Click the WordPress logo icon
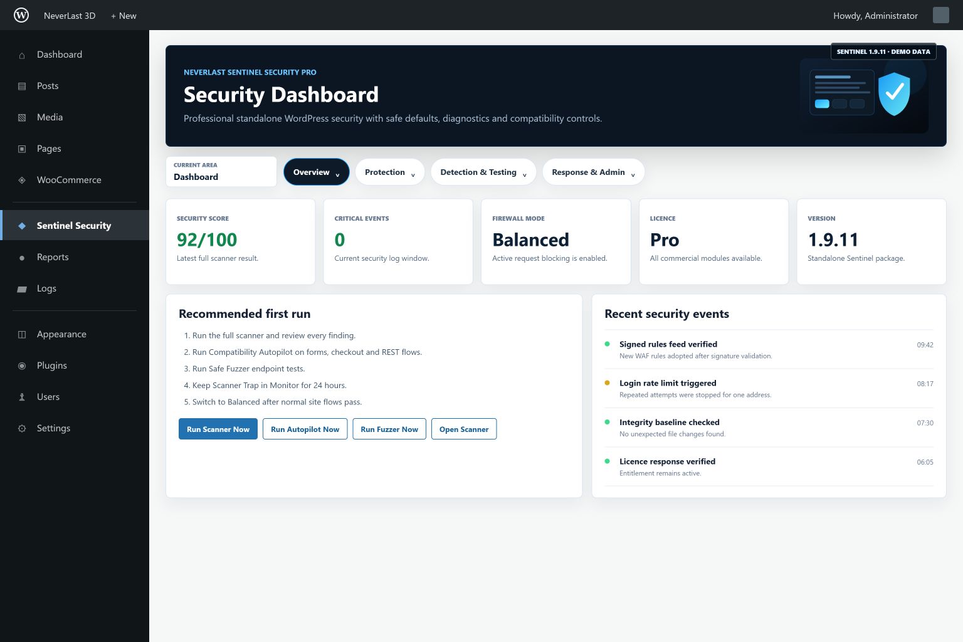963x642 pixels. coord(21,15)
